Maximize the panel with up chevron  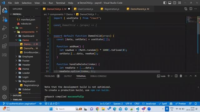[x=191, y=76]
